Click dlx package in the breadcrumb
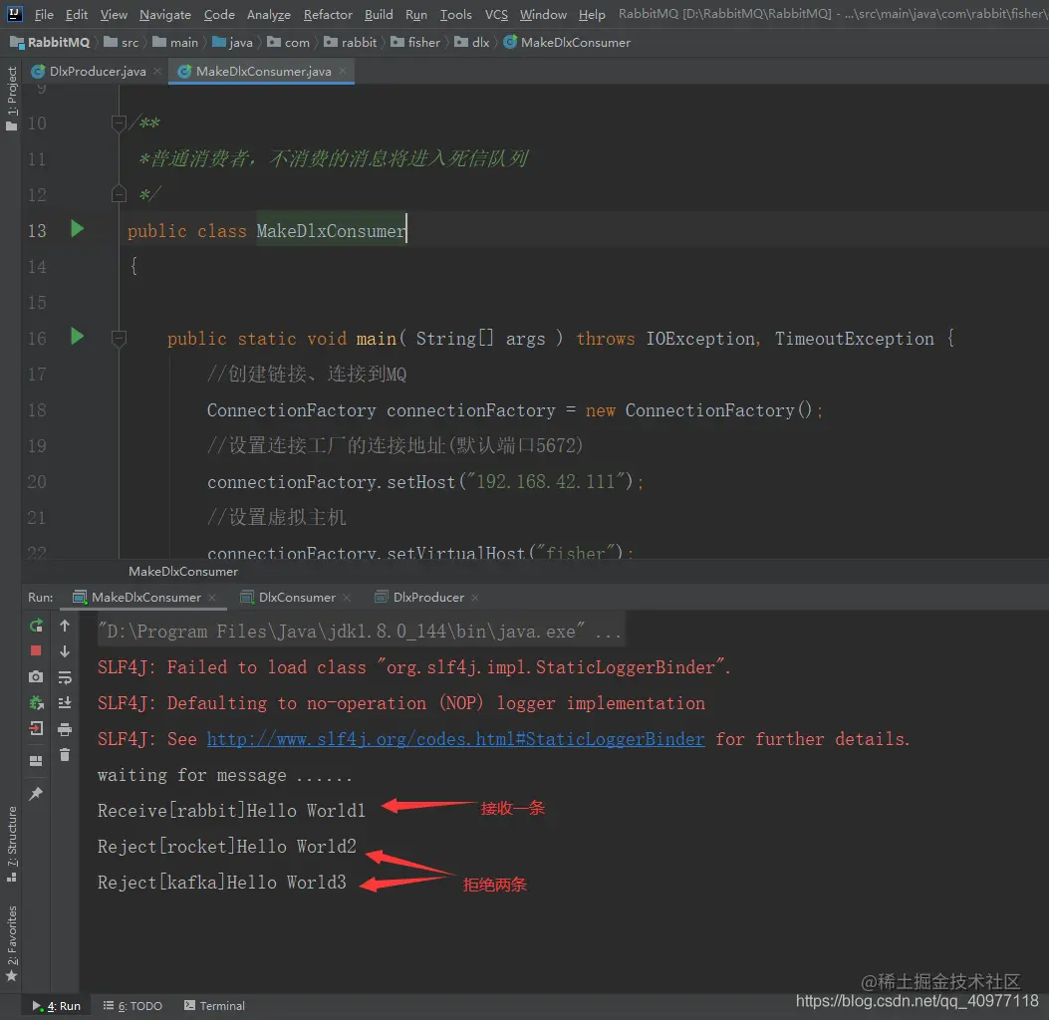This screenshot has width=1049, height=1020. pos(472,42)
